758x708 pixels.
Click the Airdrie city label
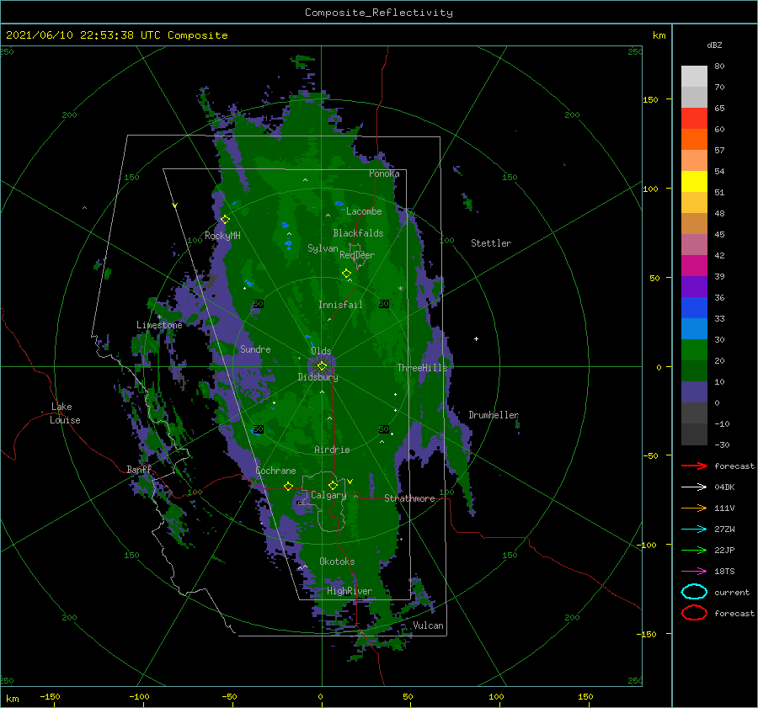tap(332, 450)
